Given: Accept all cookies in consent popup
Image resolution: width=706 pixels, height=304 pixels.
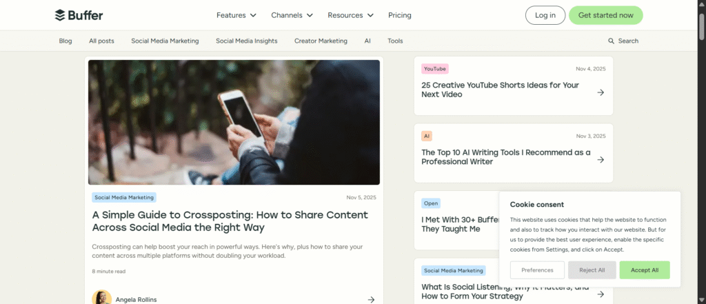Looking at the screenshot, I should pos(644,270).
